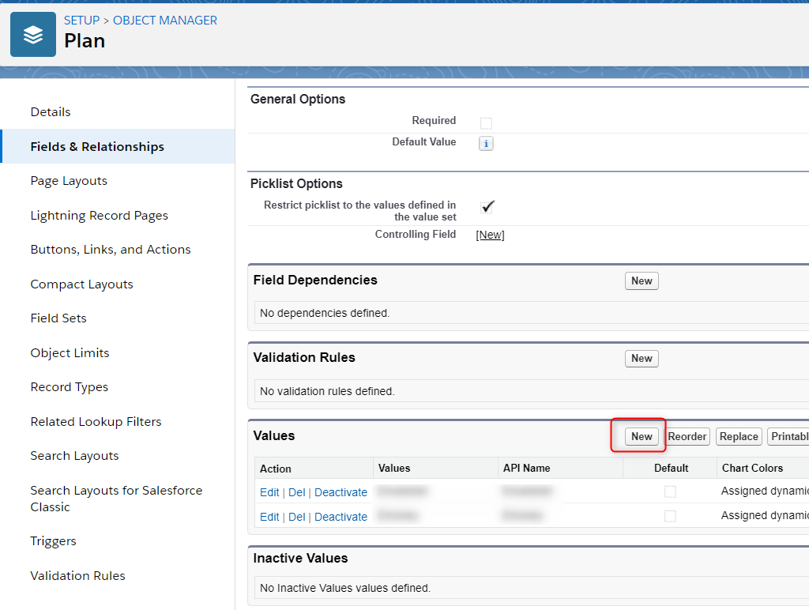The image size is (809, 610).
Task: Click the Printable view button
Action: point(788,437)
